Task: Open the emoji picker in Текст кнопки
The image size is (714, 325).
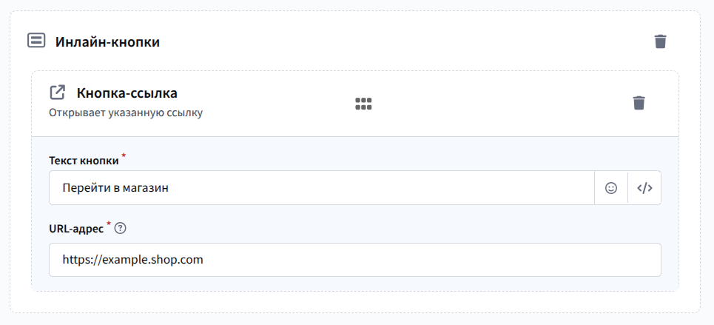Action: point(611,188)
